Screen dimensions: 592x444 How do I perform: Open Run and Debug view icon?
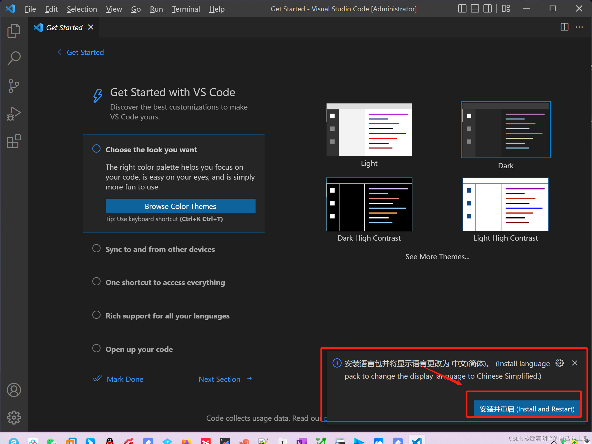14,114
